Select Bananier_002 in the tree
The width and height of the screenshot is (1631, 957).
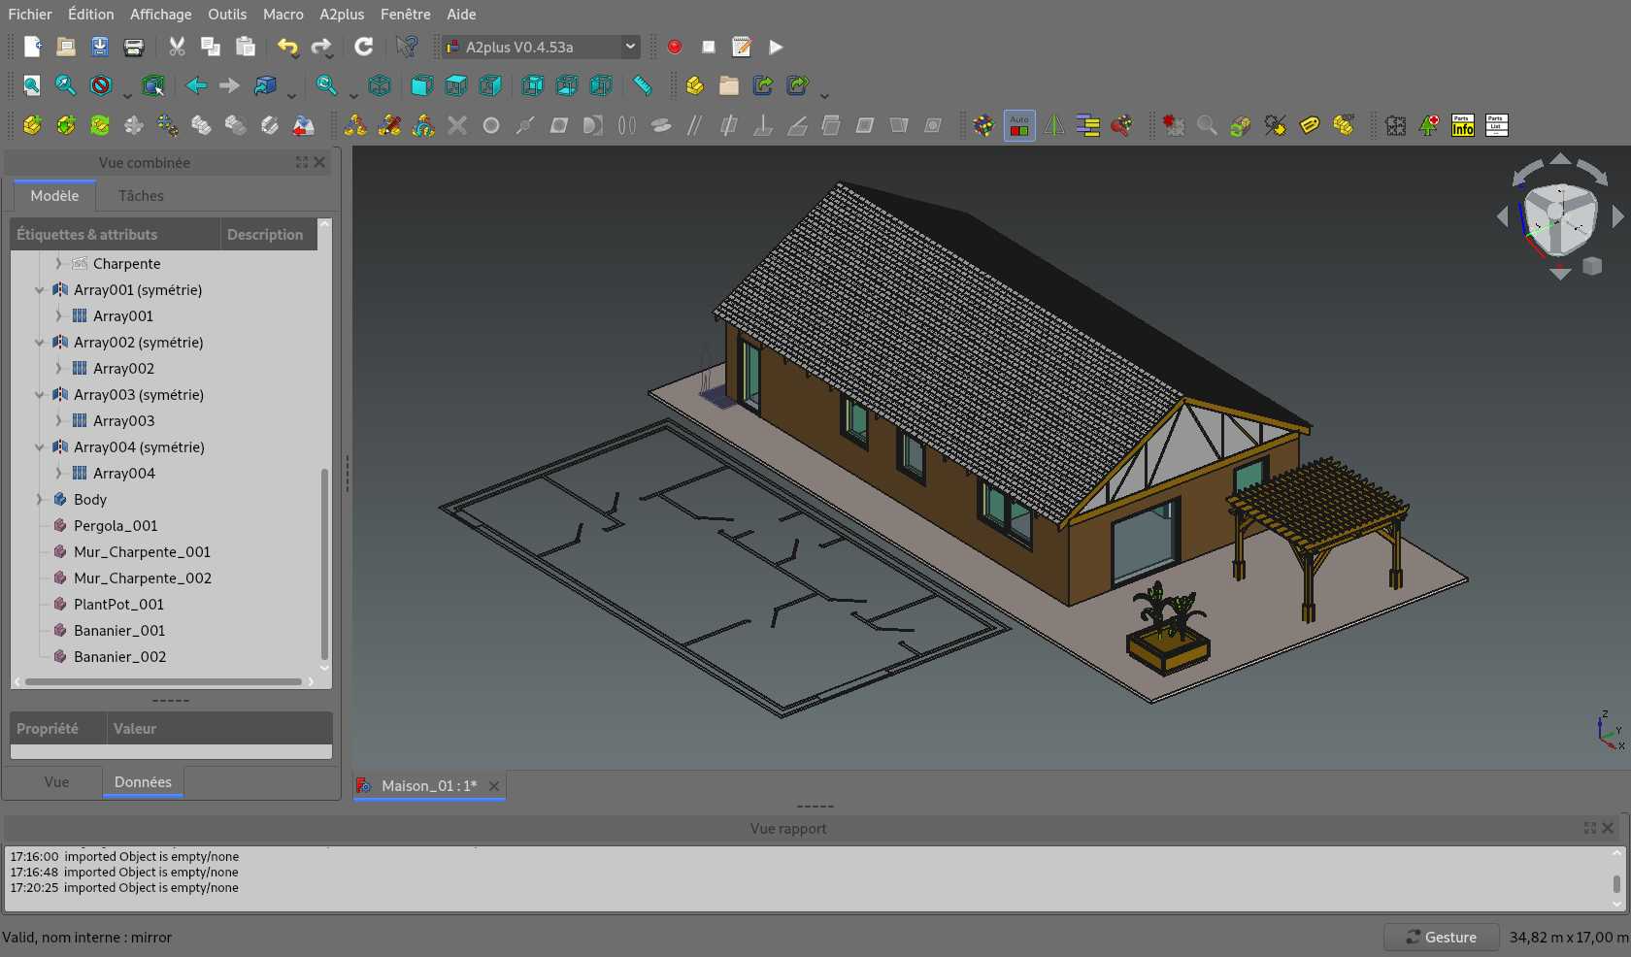coord(119,656)
